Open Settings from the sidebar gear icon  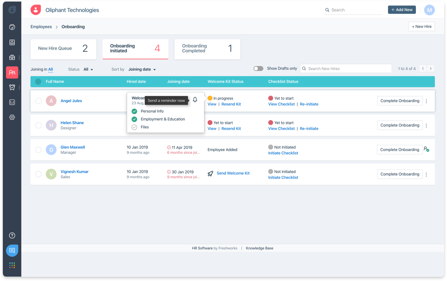click(x=12, y=117)
